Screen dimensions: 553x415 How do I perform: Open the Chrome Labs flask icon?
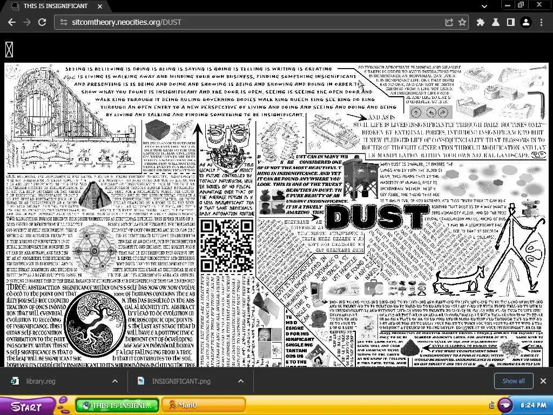(x=496, y=22)
